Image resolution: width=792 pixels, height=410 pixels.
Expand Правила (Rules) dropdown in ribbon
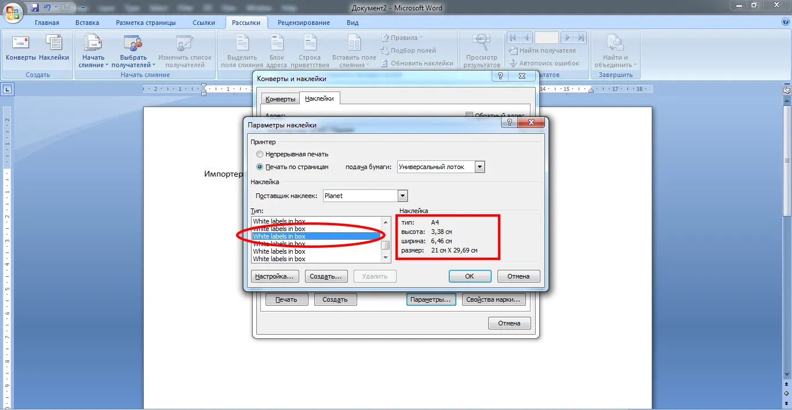pyautogui.click(x=402, y=38)
